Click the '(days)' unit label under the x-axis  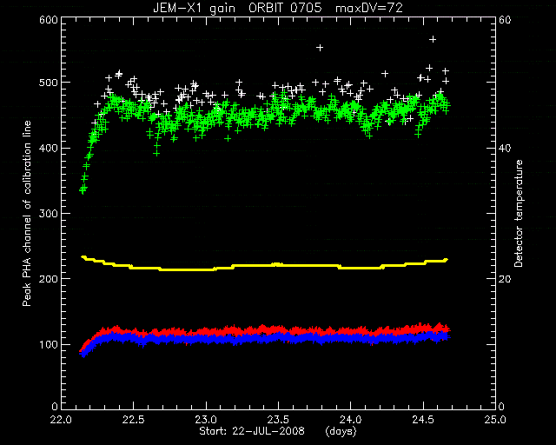coord(341,431)
